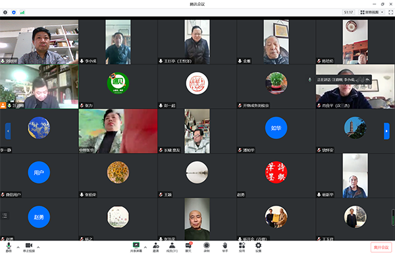This screenshot has width=395, height=253.
Task: Show meeting info with the info icon
Action: 5,12
